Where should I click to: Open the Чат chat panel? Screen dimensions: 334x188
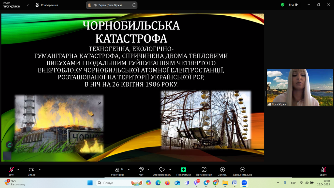pyautogui.click(x=141, y=170)
